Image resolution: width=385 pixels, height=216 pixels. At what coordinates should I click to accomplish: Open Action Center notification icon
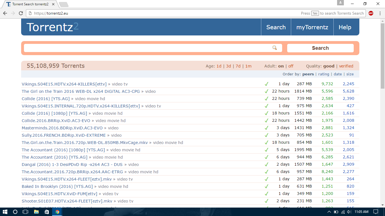[x=376, y=212]
